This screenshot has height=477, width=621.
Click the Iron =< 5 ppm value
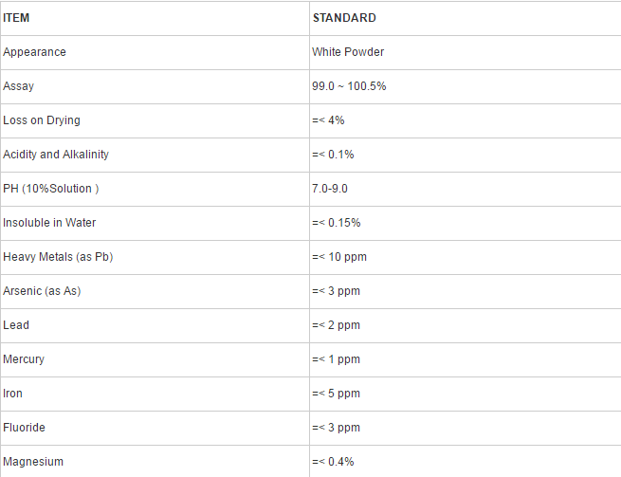point(336,394)
